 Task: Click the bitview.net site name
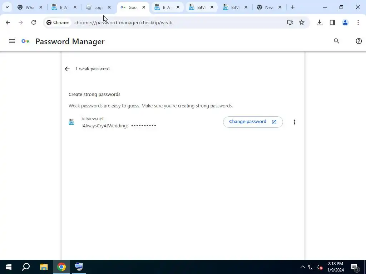(x=93, y=118)
